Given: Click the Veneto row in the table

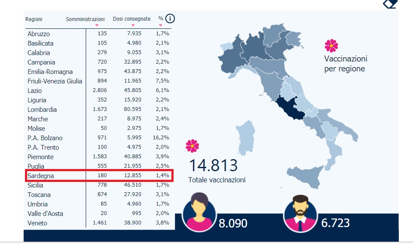Looking at the screenshot, I should 98,223.
